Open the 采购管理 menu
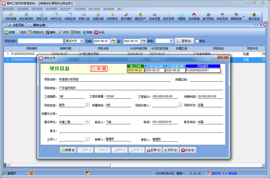This screenshot has height=178, width=270. point(23,9)
